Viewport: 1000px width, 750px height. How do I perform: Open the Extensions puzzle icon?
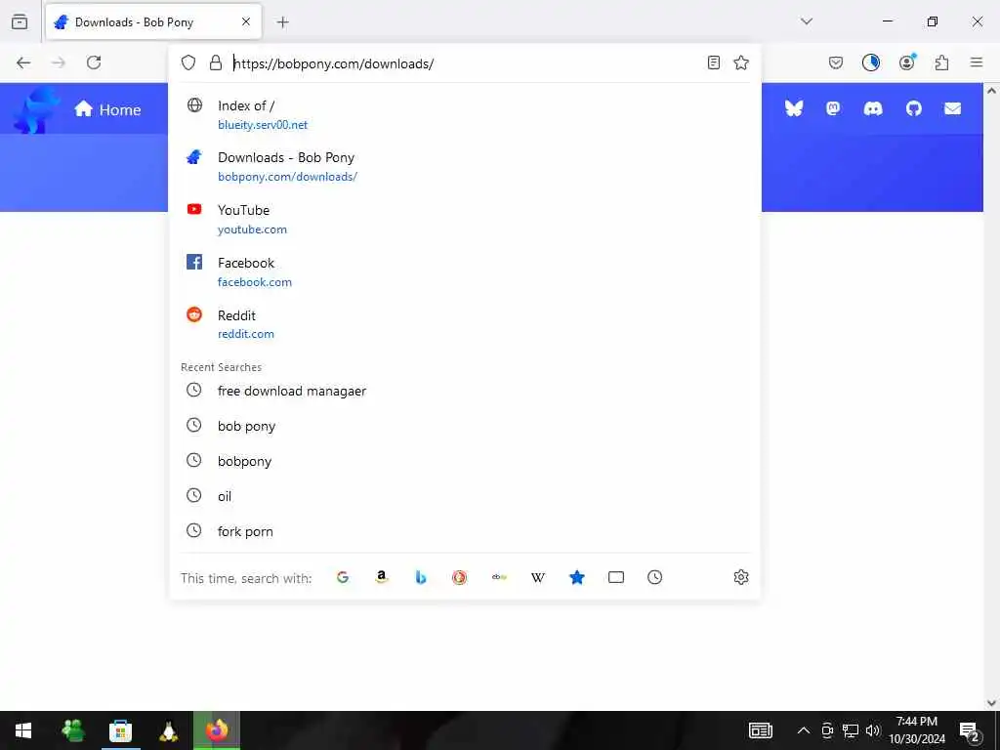[942, 62]
